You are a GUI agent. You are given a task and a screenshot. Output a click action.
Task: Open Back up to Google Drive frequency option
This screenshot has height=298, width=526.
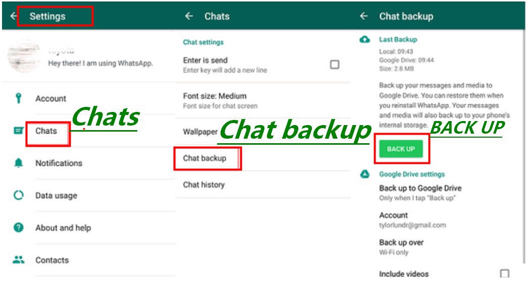pyautogui.click(x=420, y=193)
